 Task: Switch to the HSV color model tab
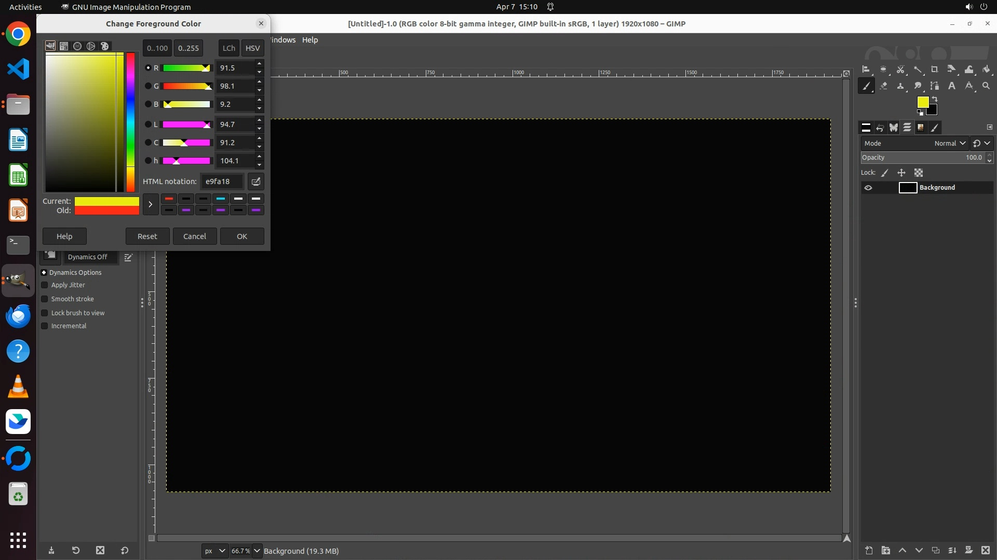(252, 48)
